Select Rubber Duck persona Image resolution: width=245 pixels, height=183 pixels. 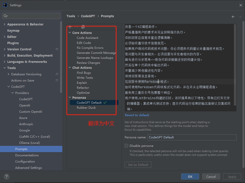[86, 107]
